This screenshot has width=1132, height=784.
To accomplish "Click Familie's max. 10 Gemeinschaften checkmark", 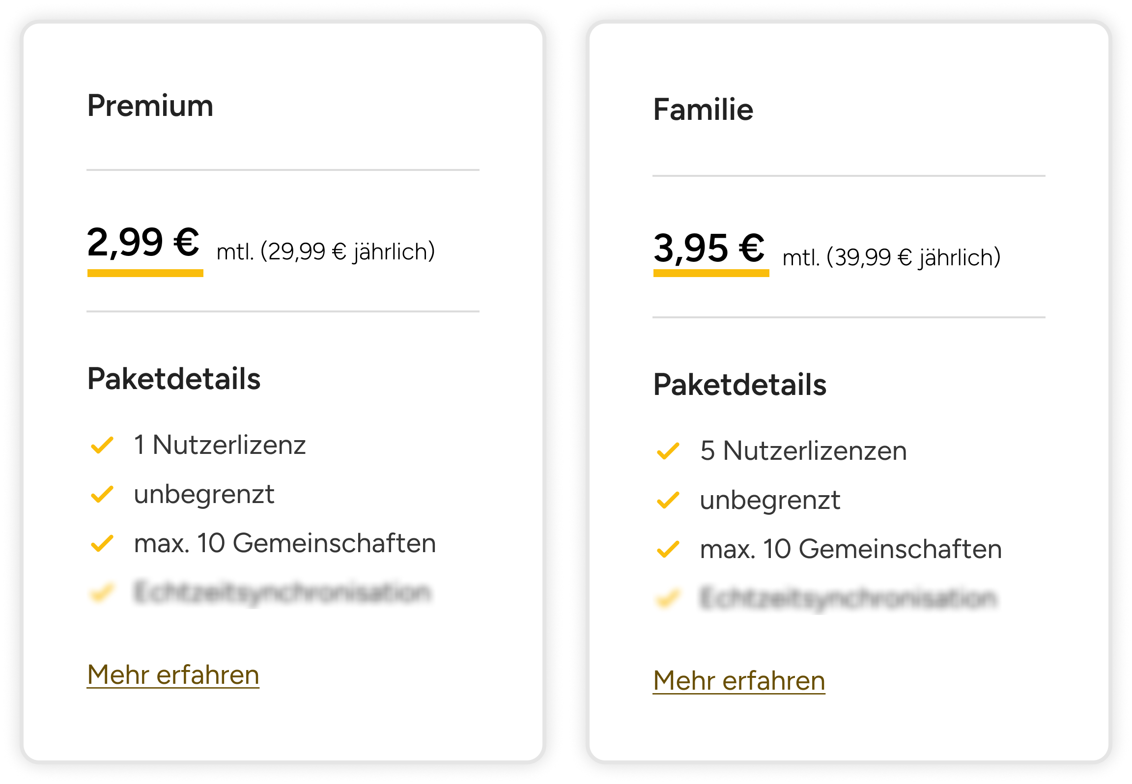I will 668,549.
